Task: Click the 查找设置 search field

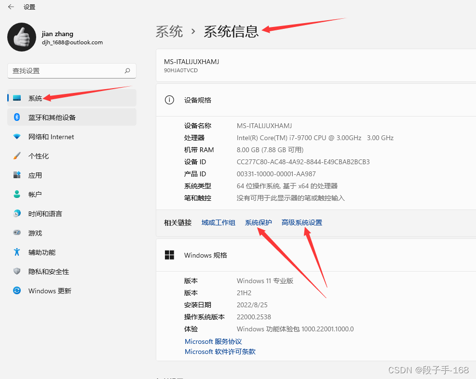Action: pyautogui.click(x=72, y=71)
